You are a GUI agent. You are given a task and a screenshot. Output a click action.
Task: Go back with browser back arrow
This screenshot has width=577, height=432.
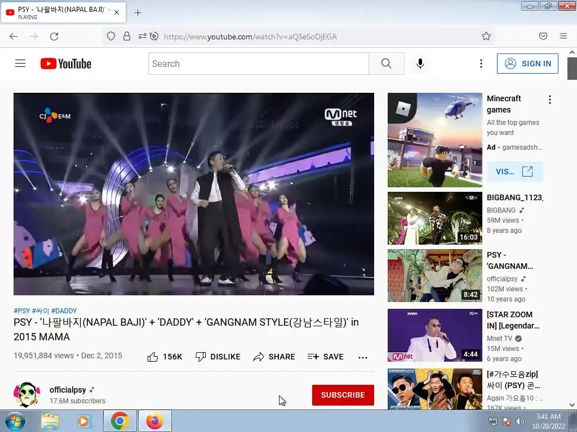pos(14,37)
